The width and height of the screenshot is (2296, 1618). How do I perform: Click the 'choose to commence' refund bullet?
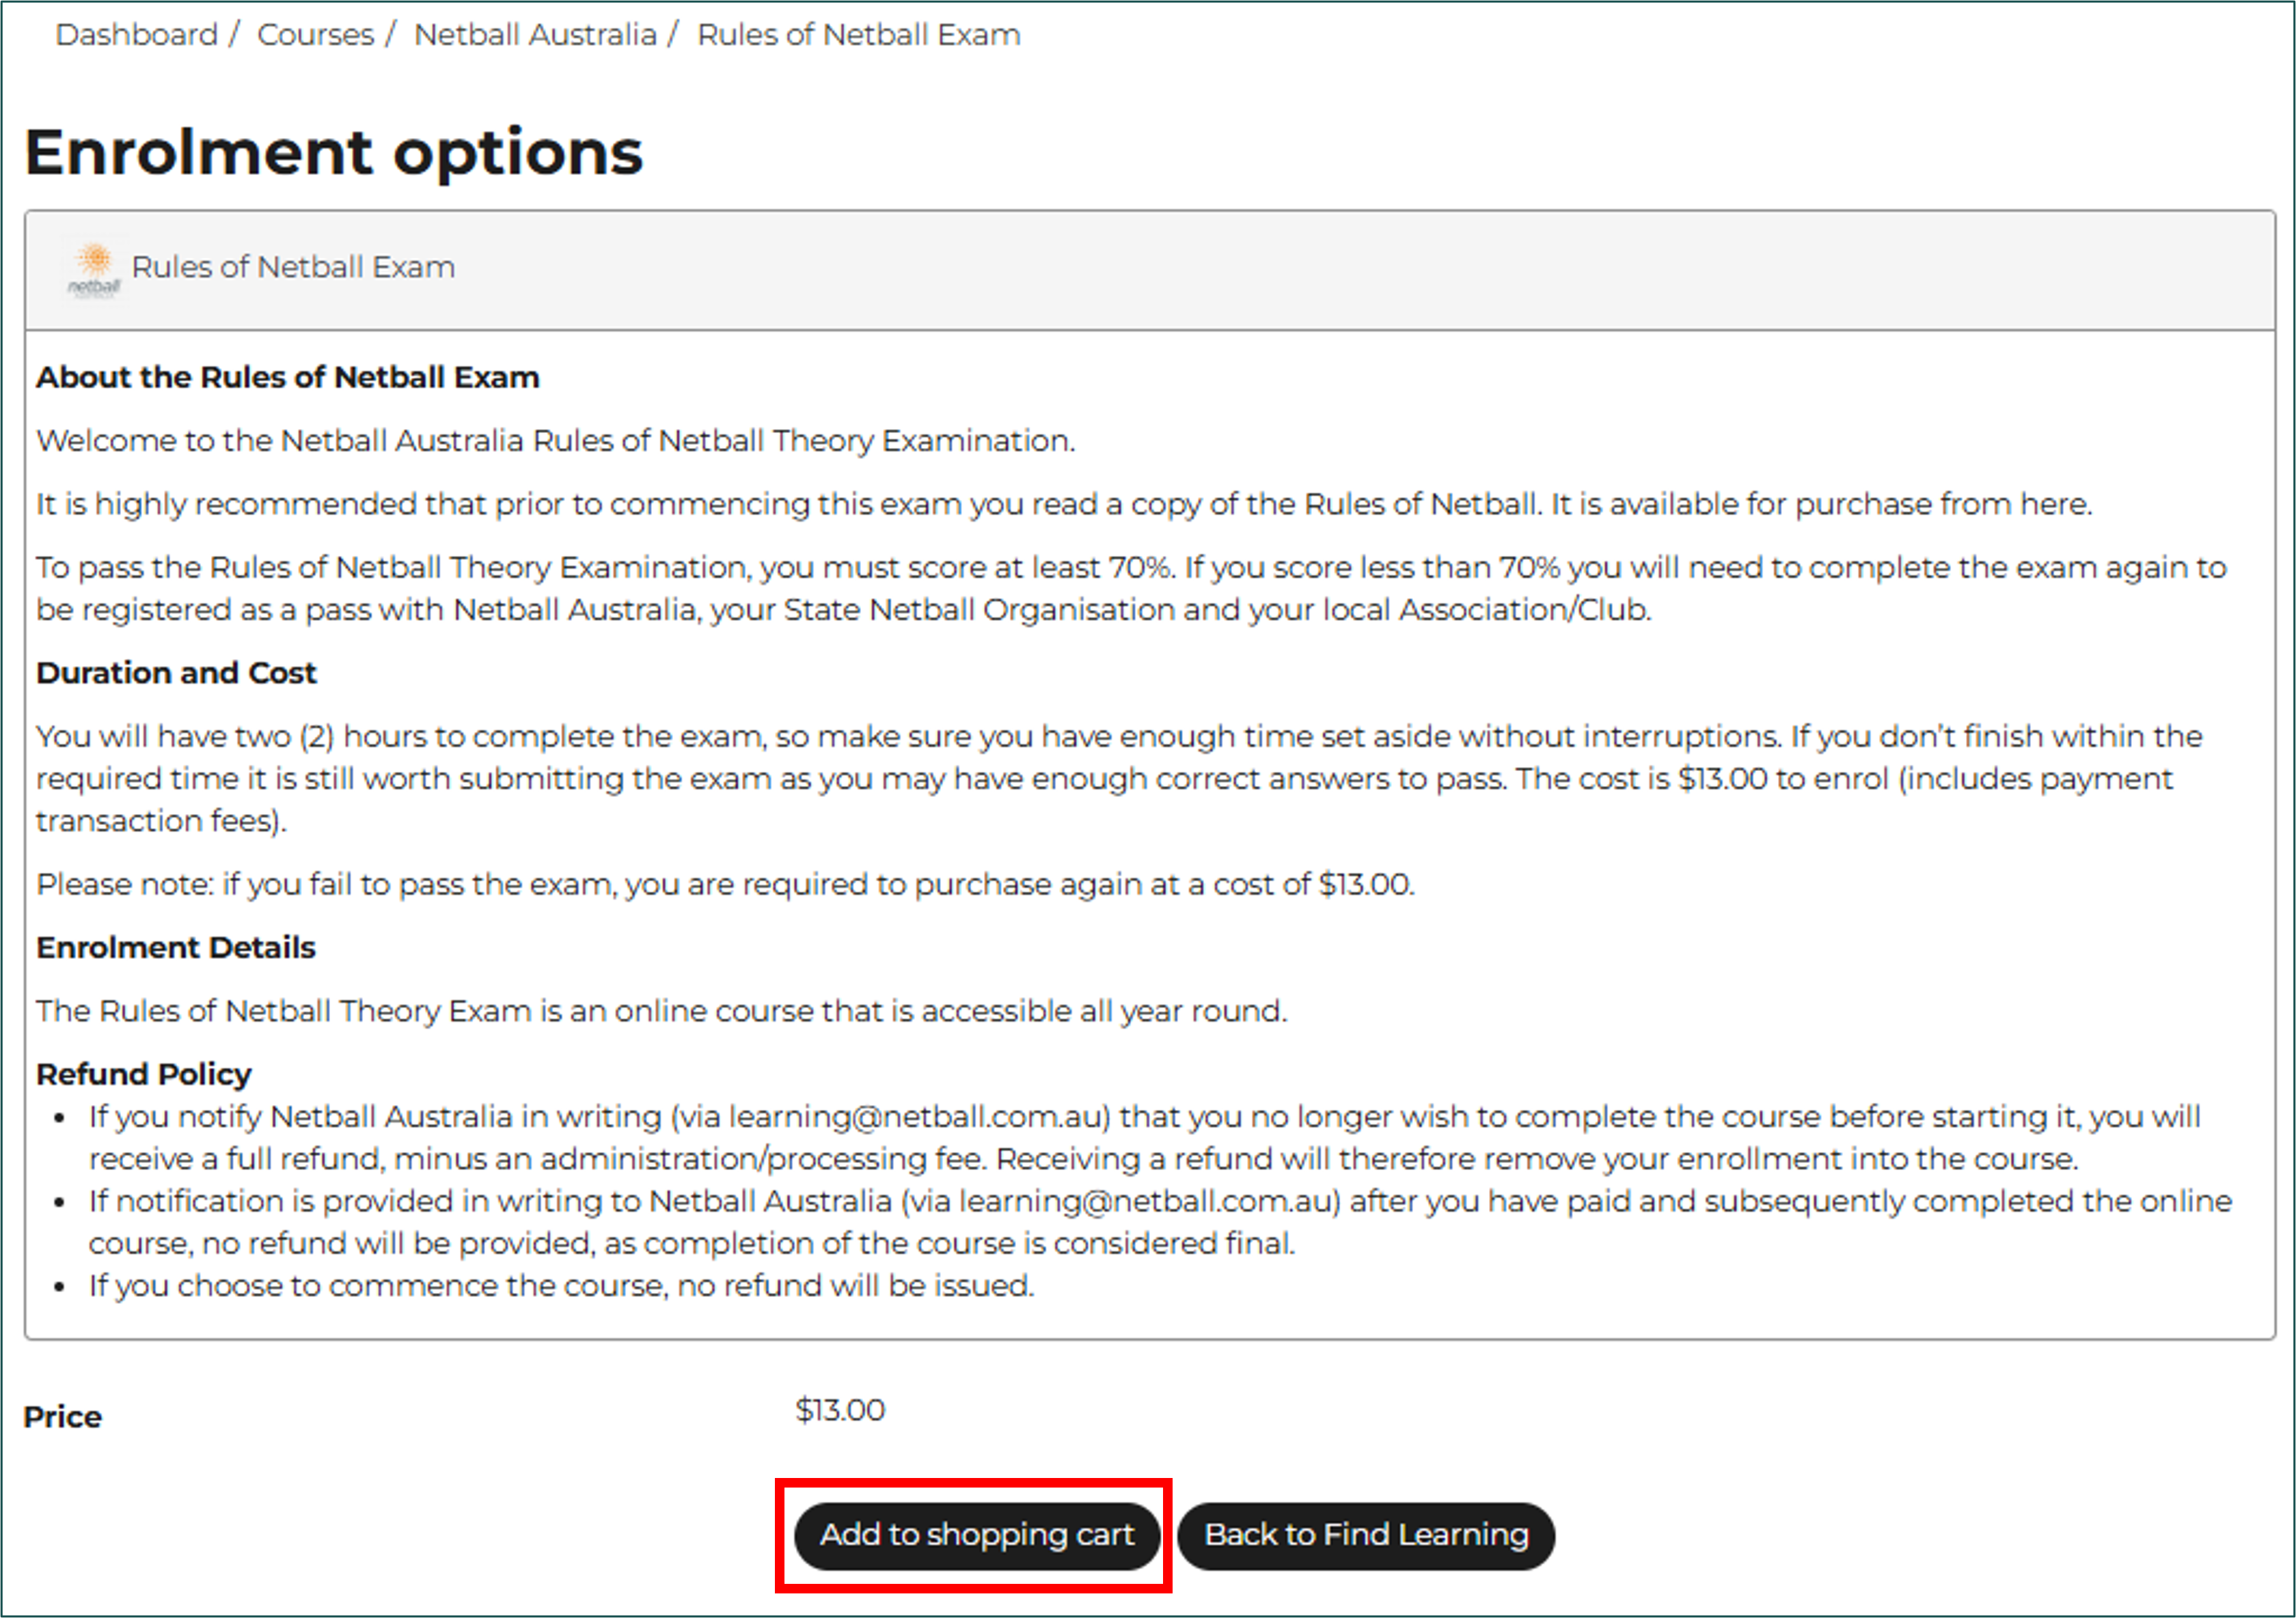[x=562, y=1285]
